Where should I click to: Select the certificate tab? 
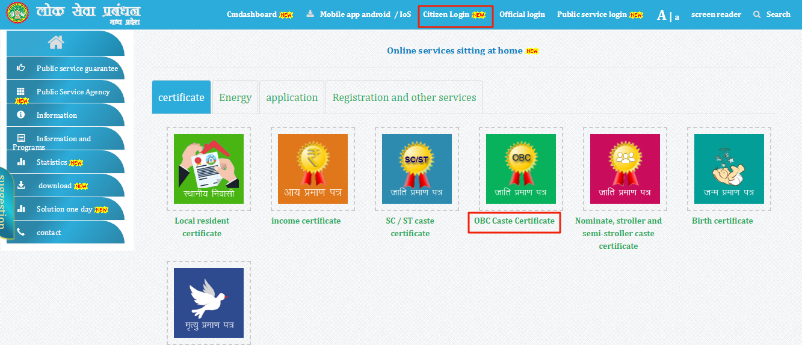coord(182,97)
